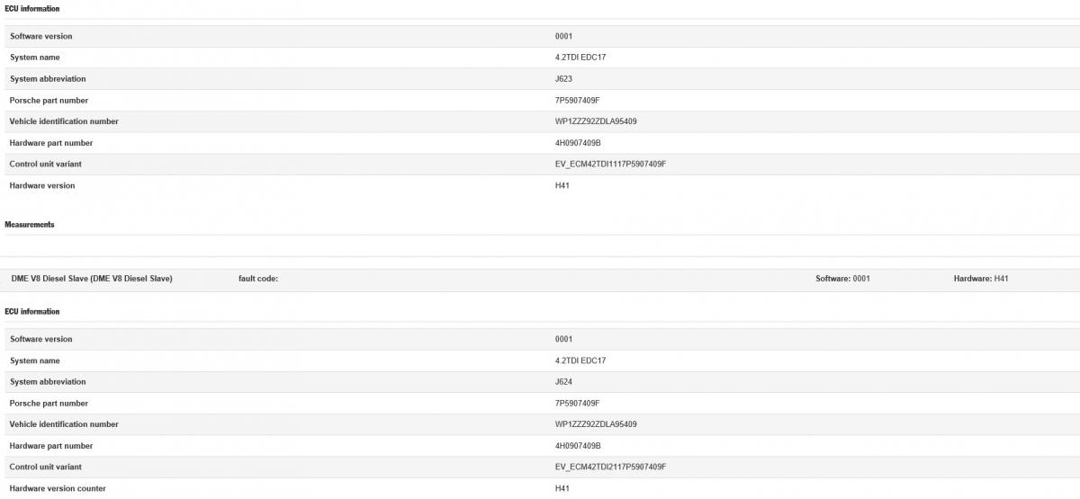Screen dimensions: 1080x499
Task: Click 'System name' label in second table
Action: (x=35, y=361)
